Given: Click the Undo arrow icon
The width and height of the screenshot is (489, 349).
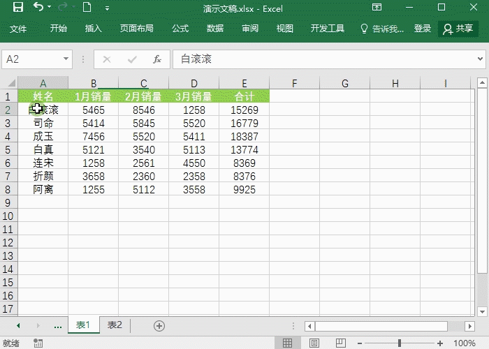Looking at the screenshot, I should [x=38, y=8].
